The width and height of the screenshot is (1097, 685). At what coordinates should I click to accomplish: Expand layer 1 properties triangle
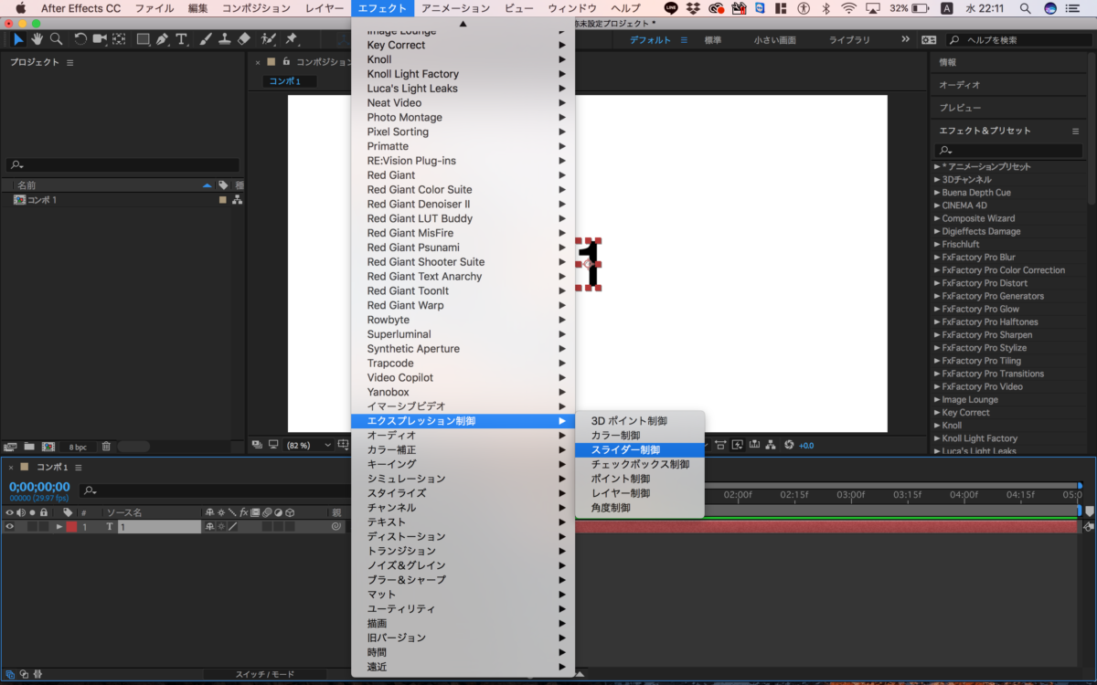coord(59,527)
